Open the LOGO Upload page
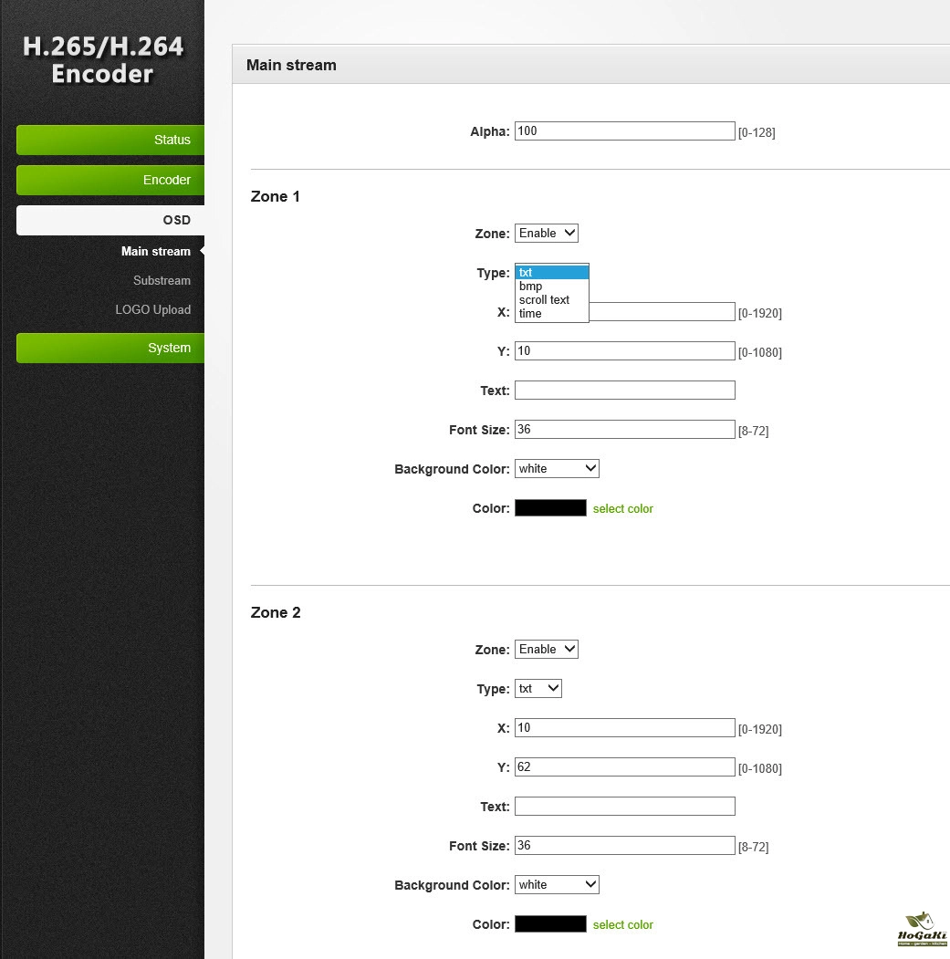The height and width of the screenshot is (959, 950). coord(152,309)
